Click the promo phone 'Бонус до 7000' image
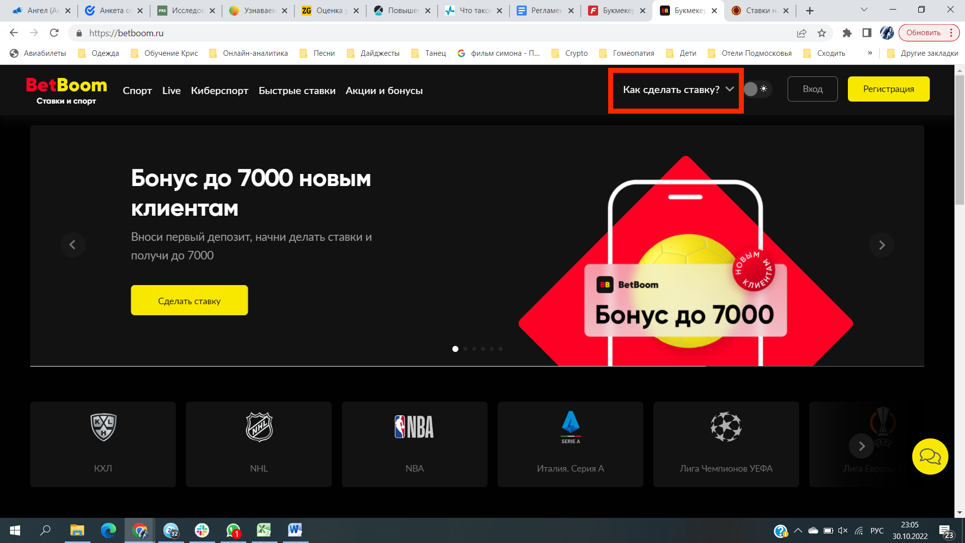Viewport: 965px width, 543px height. pos(686,261)
